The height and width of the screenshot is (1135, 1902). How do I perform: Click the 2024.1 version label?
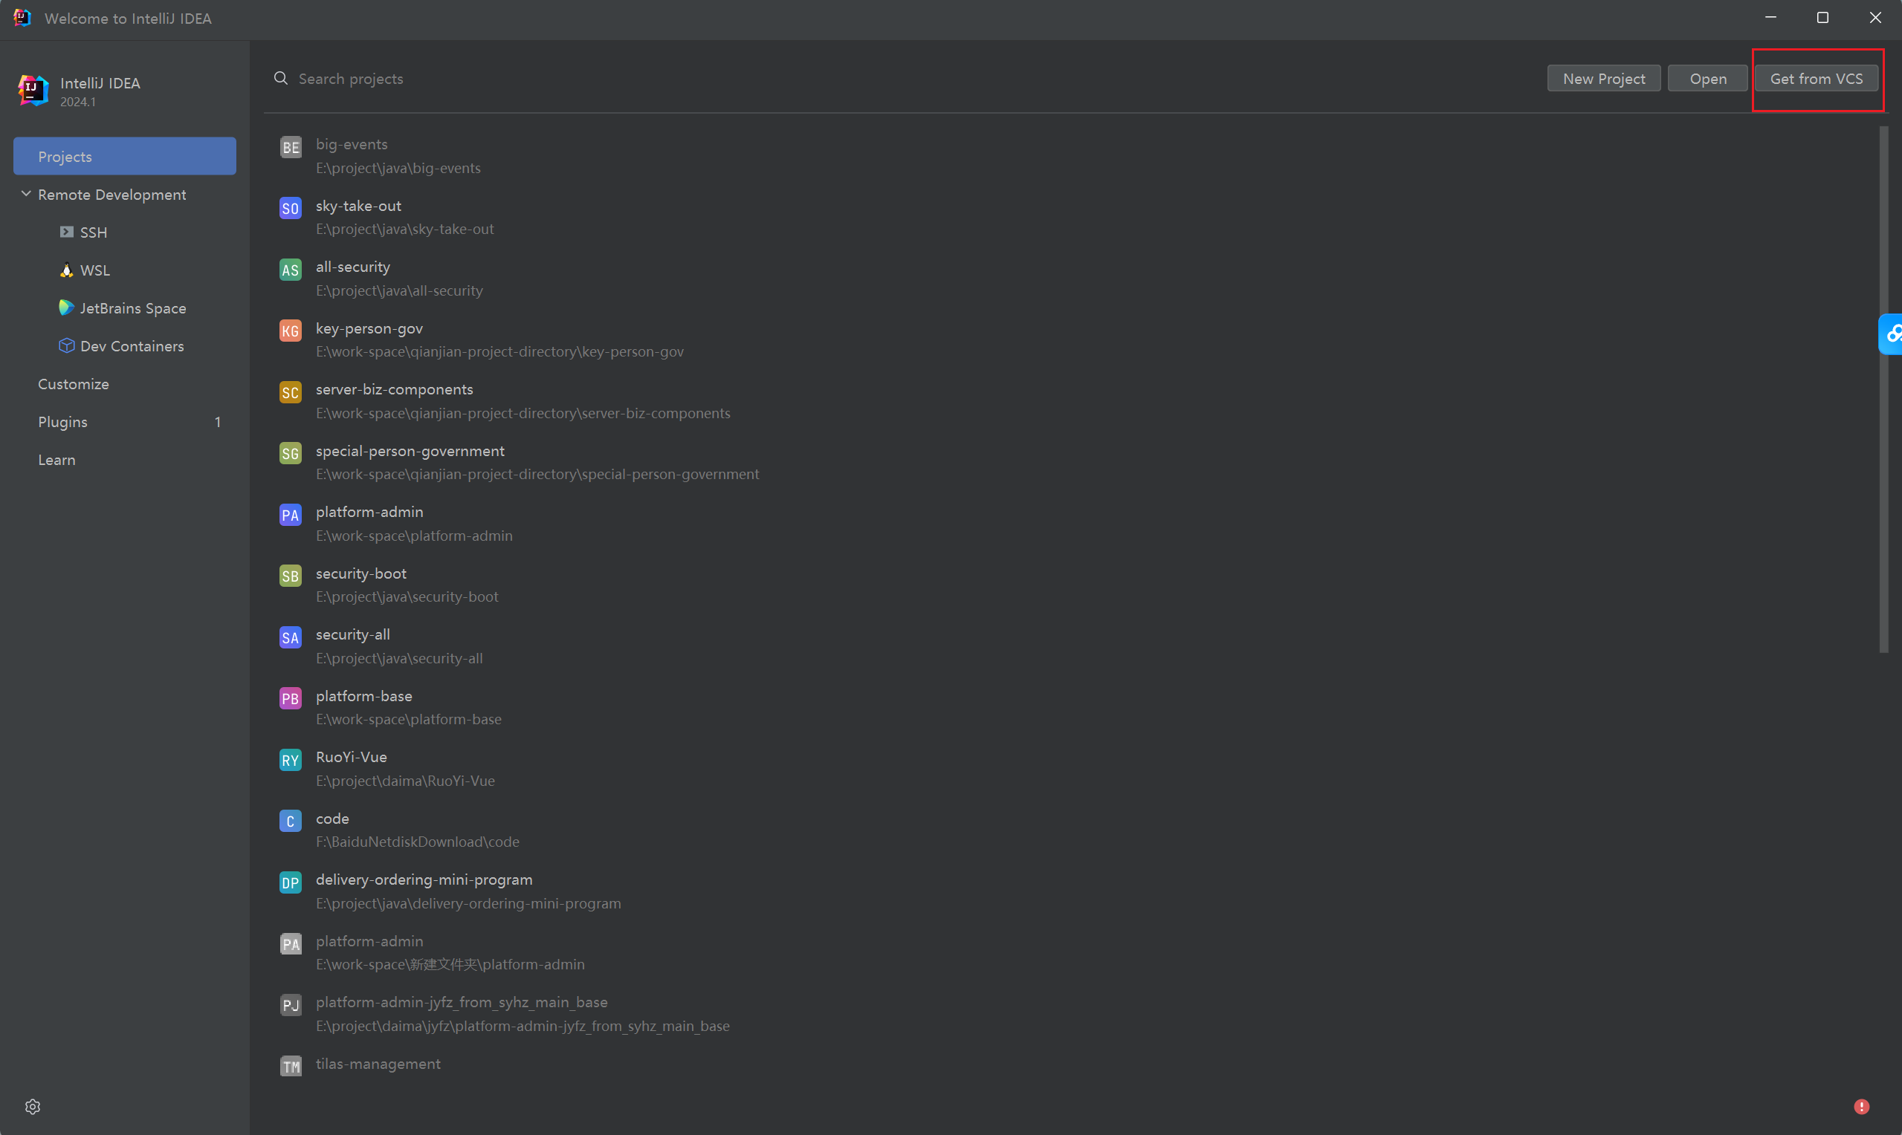[x=78, y=102]
